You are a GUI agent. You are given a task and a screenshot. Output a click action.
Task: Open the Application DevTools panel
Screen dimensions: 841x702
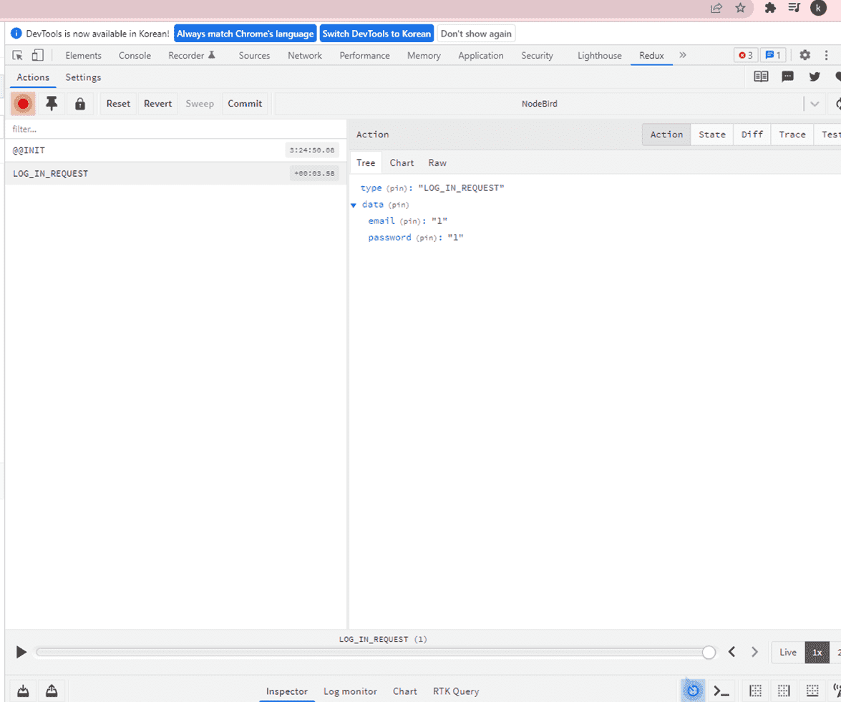coord(480,55)
